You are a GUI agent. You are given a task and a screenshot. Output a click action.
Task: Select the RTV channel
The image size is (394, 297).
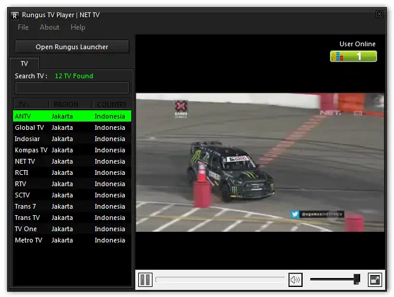(x=72, y=184)
